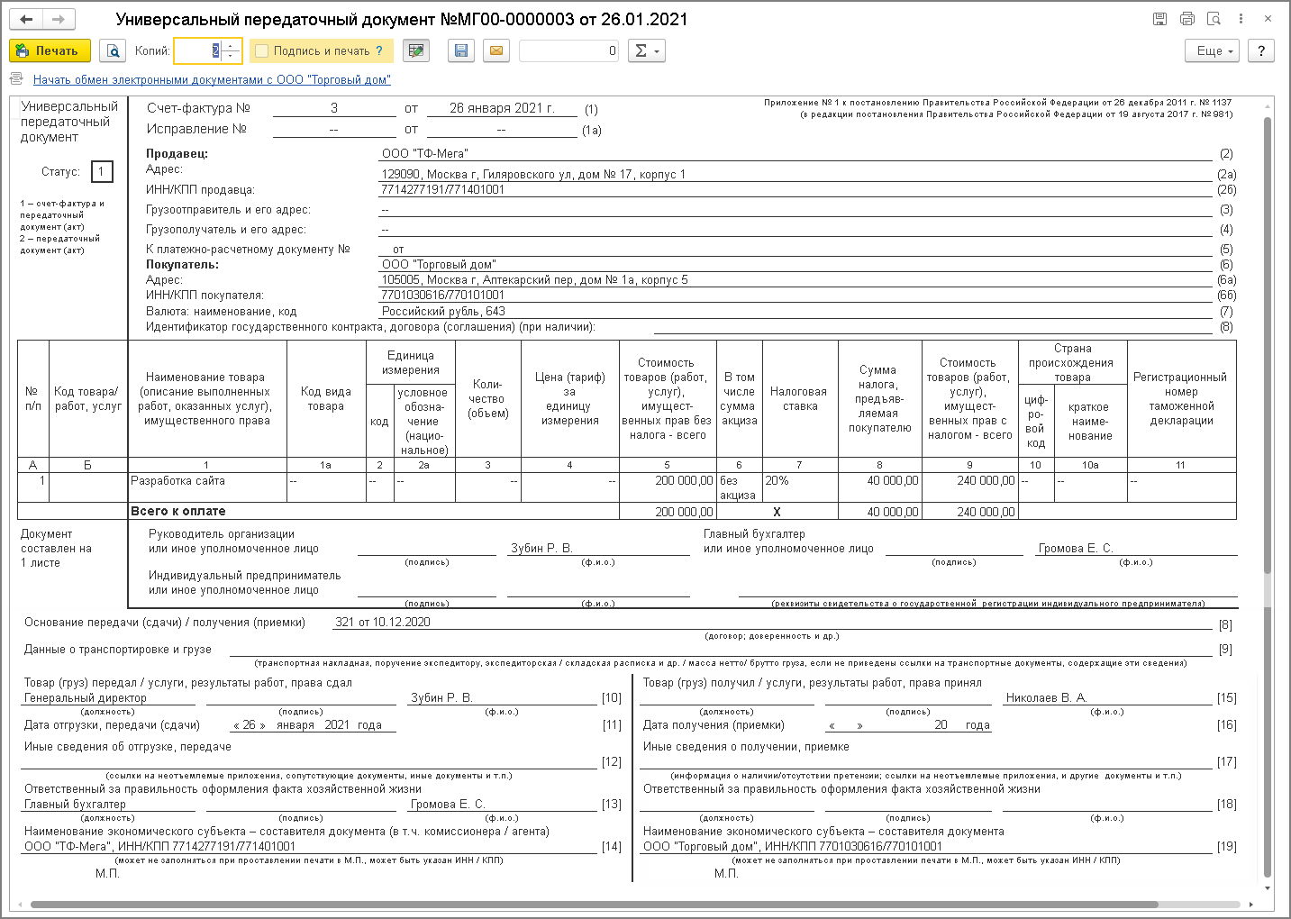
Task: Open help with the ? button
Action: [1261, 51]
